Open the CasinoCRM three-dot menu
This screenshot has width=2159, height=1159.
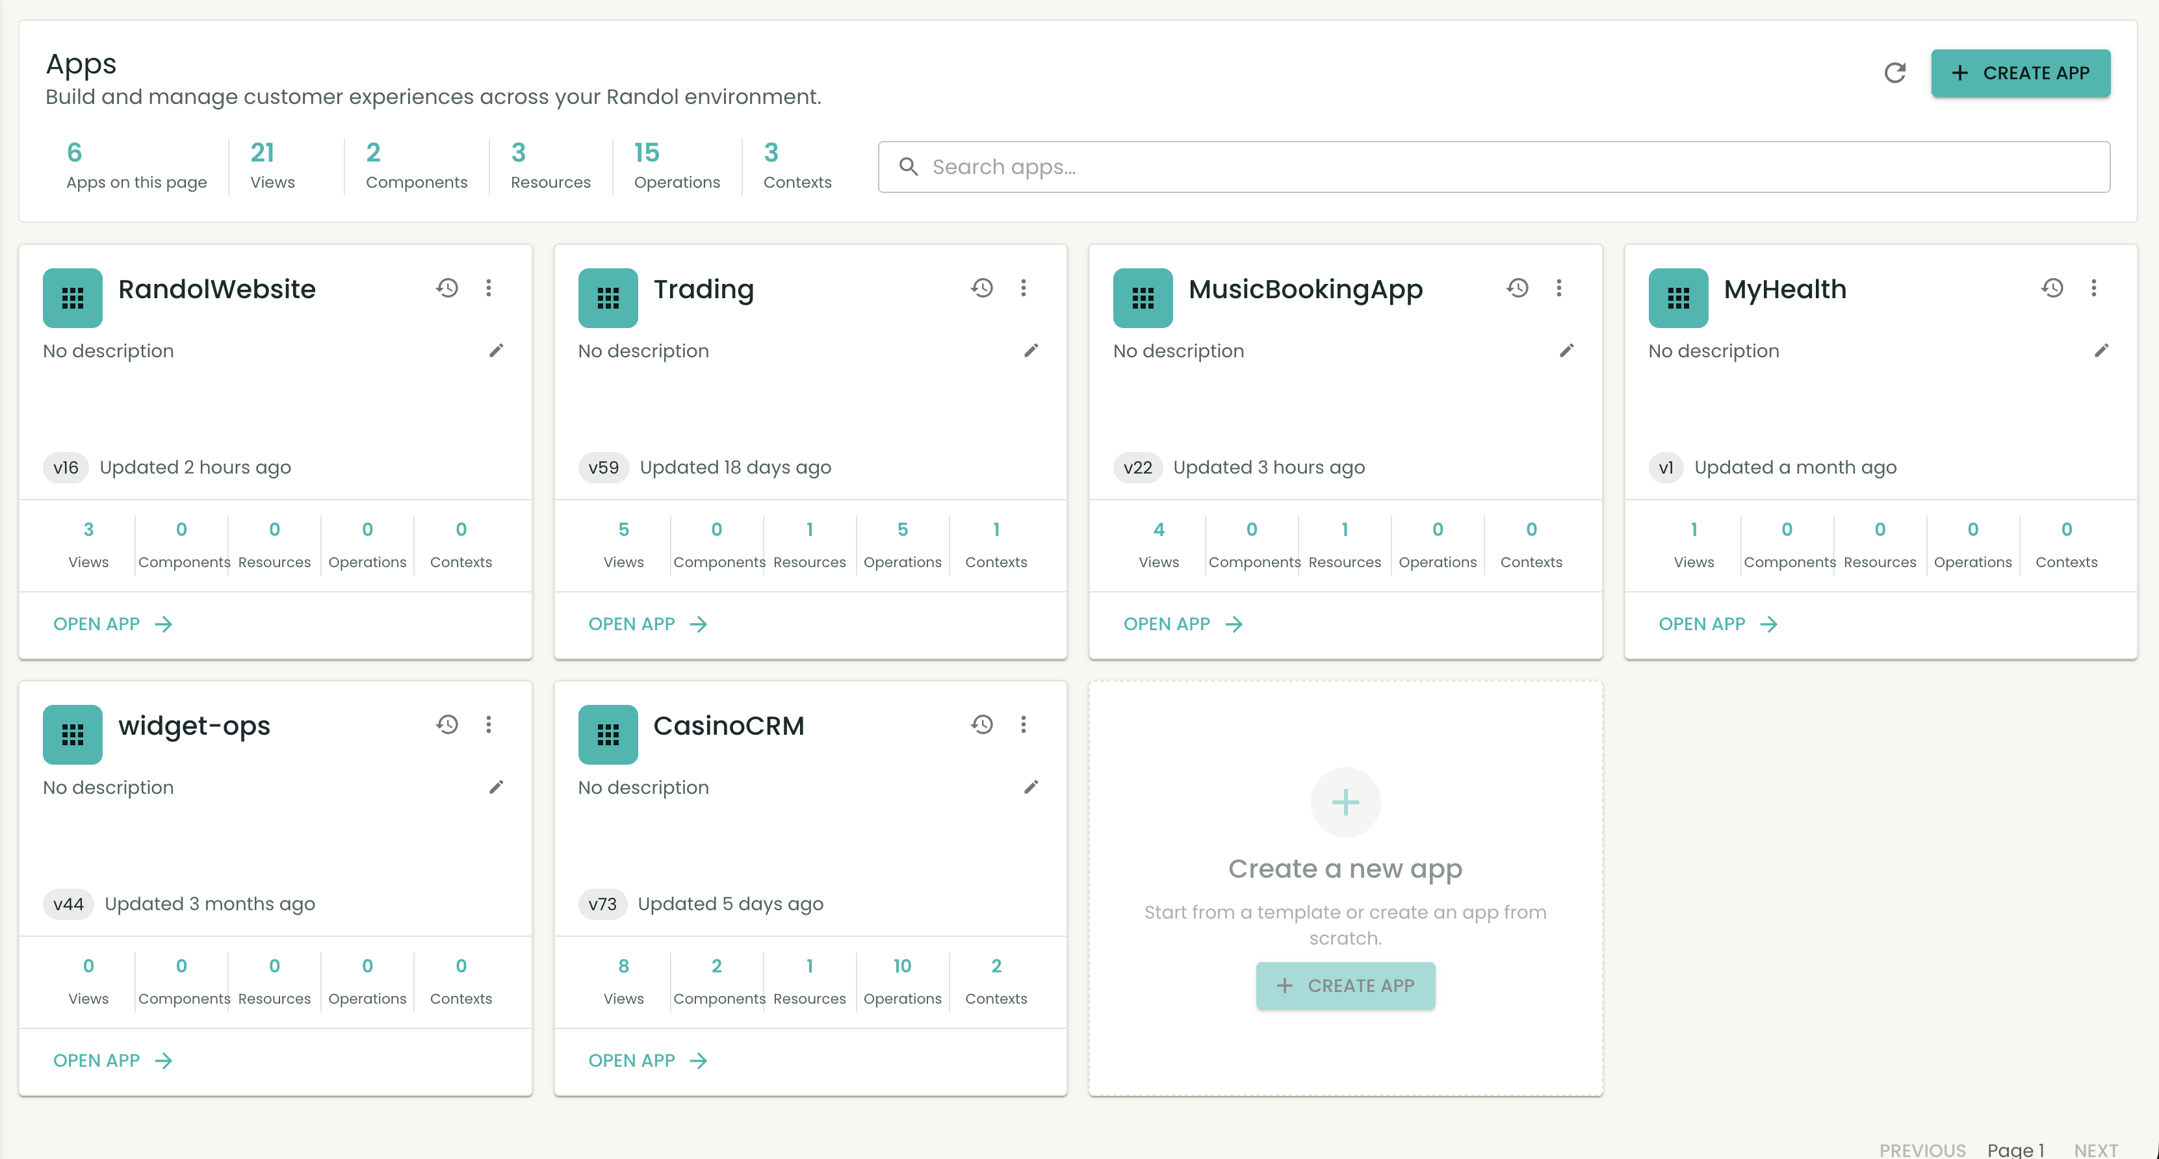[1024, 724]
